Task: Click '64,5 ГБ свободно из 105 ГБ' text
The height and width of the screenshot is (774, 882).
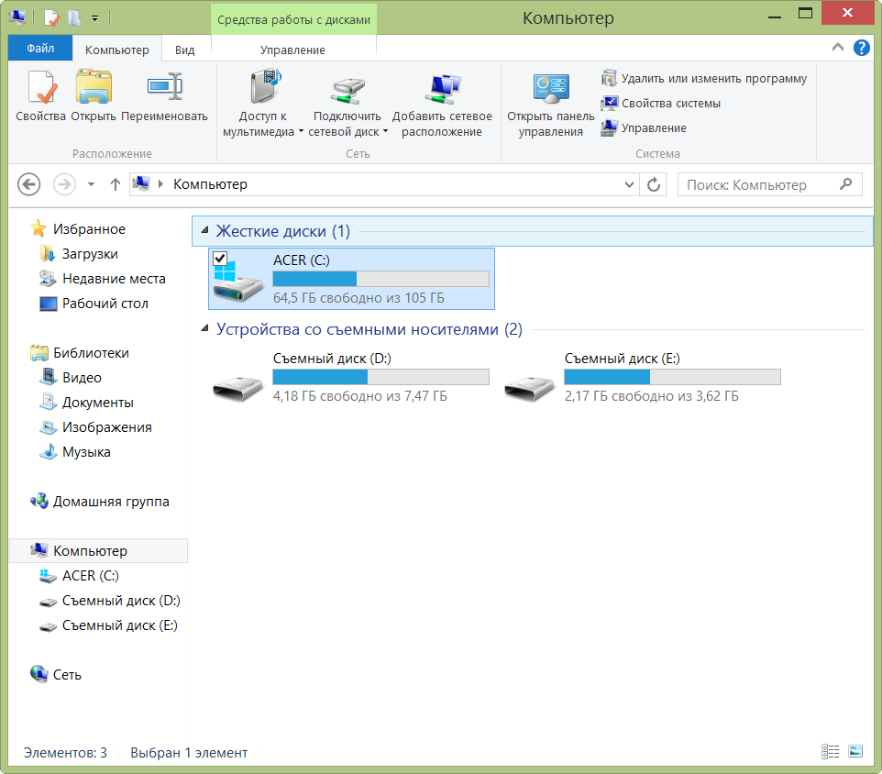Action: pos(358,297)
